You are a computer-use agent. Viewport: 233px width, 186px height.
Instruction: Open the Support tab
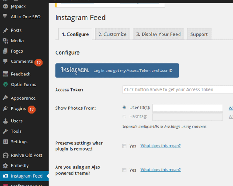coord(199,34)
